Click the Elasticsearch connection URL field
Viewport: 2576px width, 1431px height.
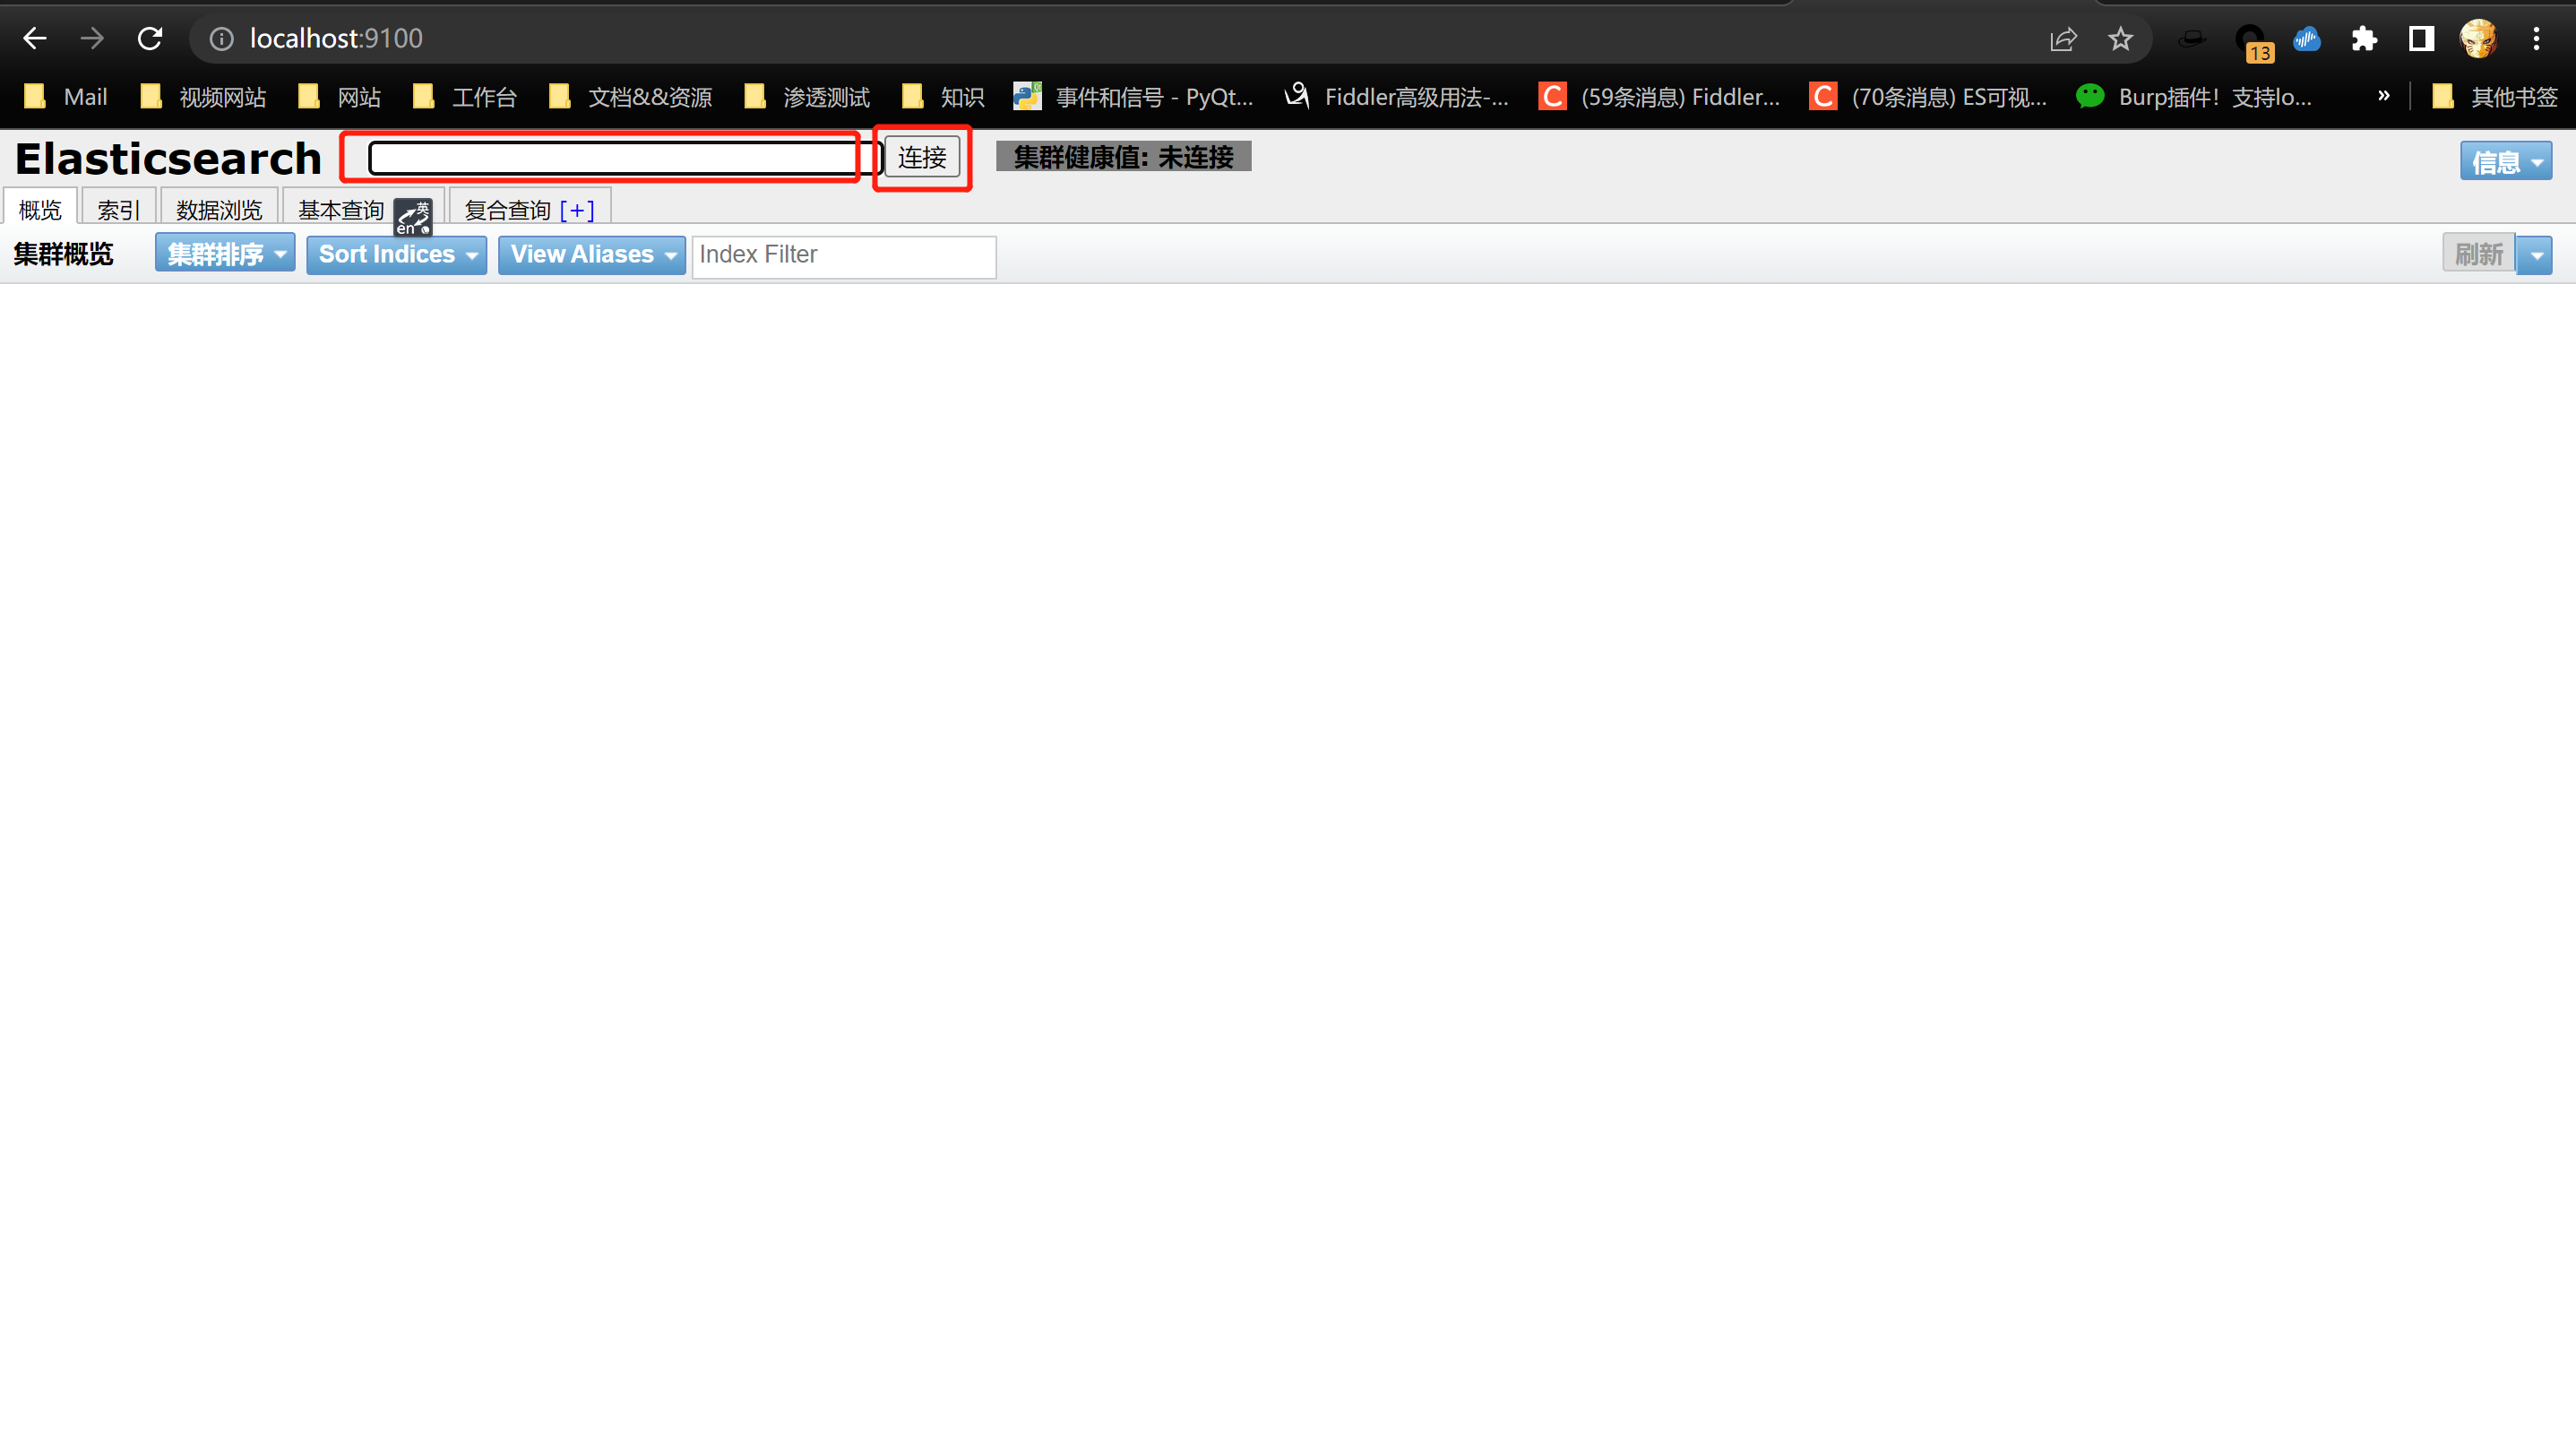625,157
